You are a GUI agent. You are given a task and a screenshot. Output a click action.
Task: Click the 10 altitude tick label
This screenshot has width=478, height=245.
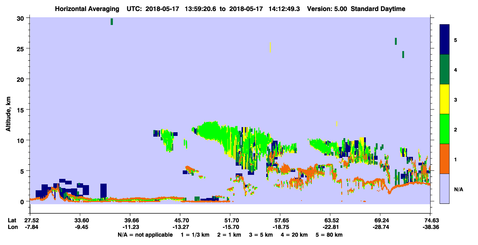tap(21, 140)
